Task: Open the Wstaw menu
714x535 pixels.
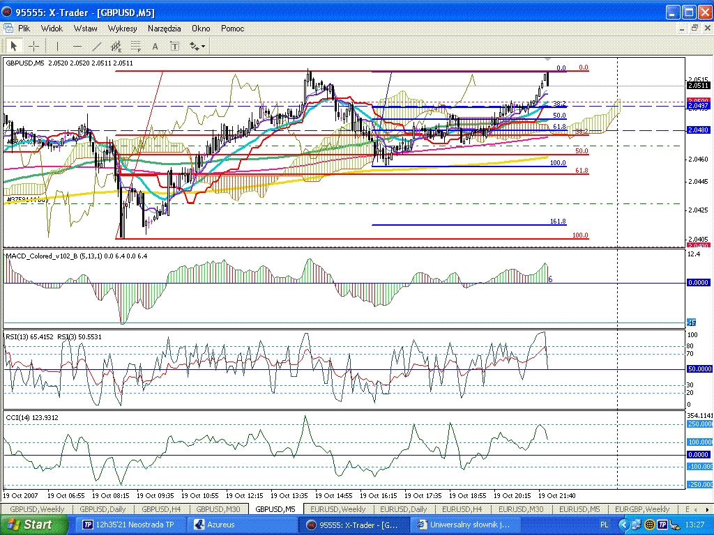Action: coord(86,29)
